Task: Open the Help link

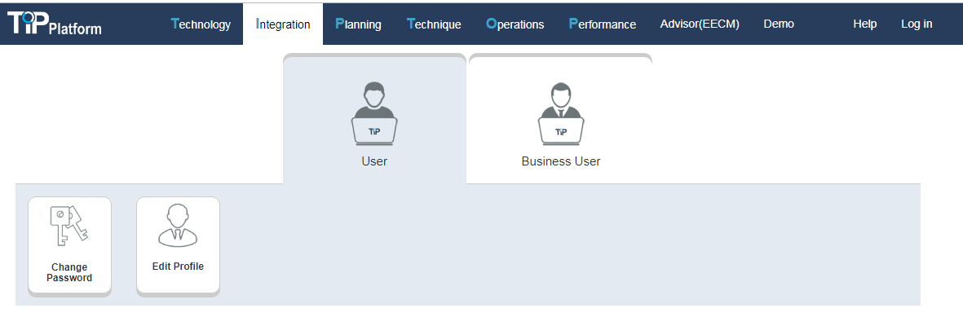Action: point(864,24)
